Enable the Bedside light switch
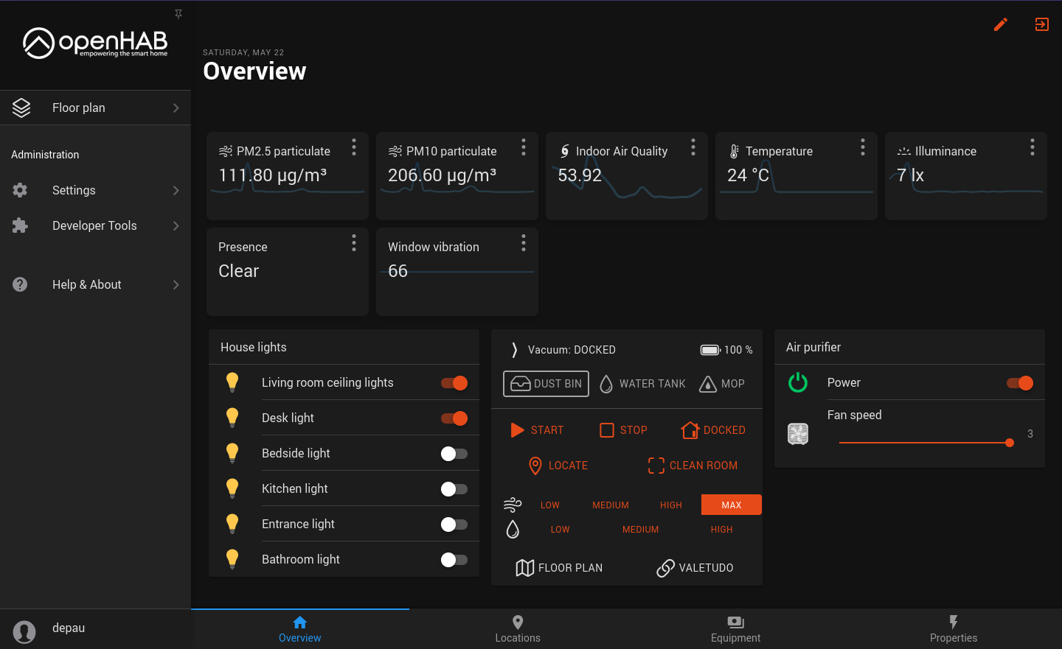Image resolution: width=1062 pixels, height=649 pixels. [x=454, y=454]
